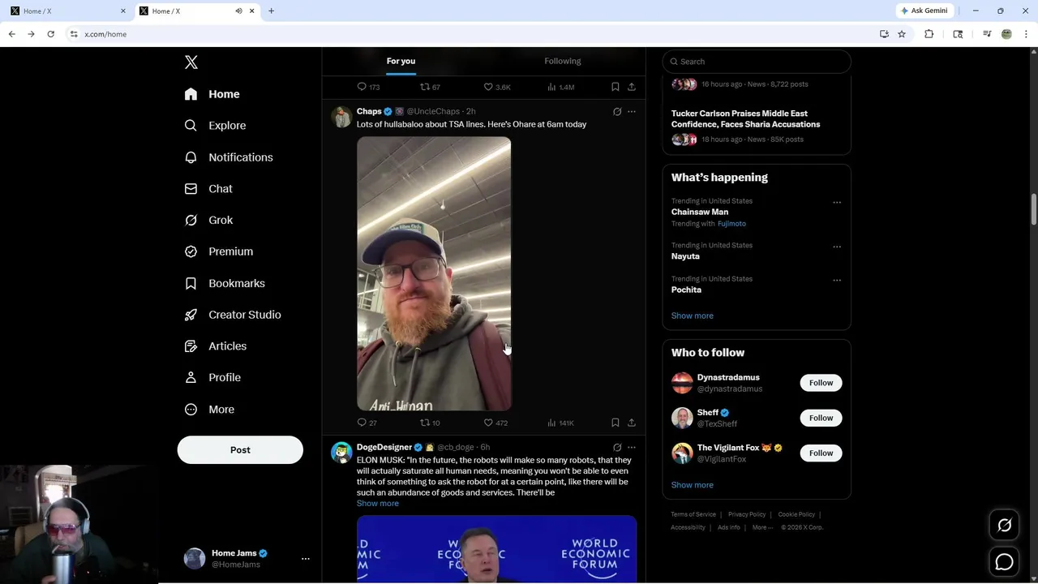
Task: Open Profile in the sidebar
Action: point(212,378)
